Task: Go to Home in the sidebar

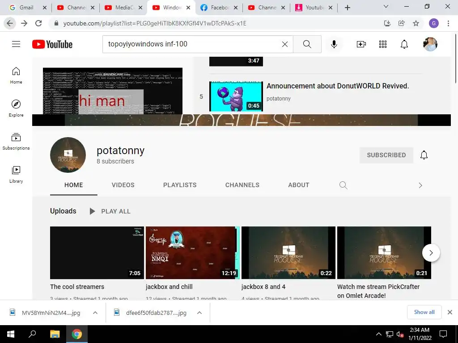Action: [x=16, y=75]
